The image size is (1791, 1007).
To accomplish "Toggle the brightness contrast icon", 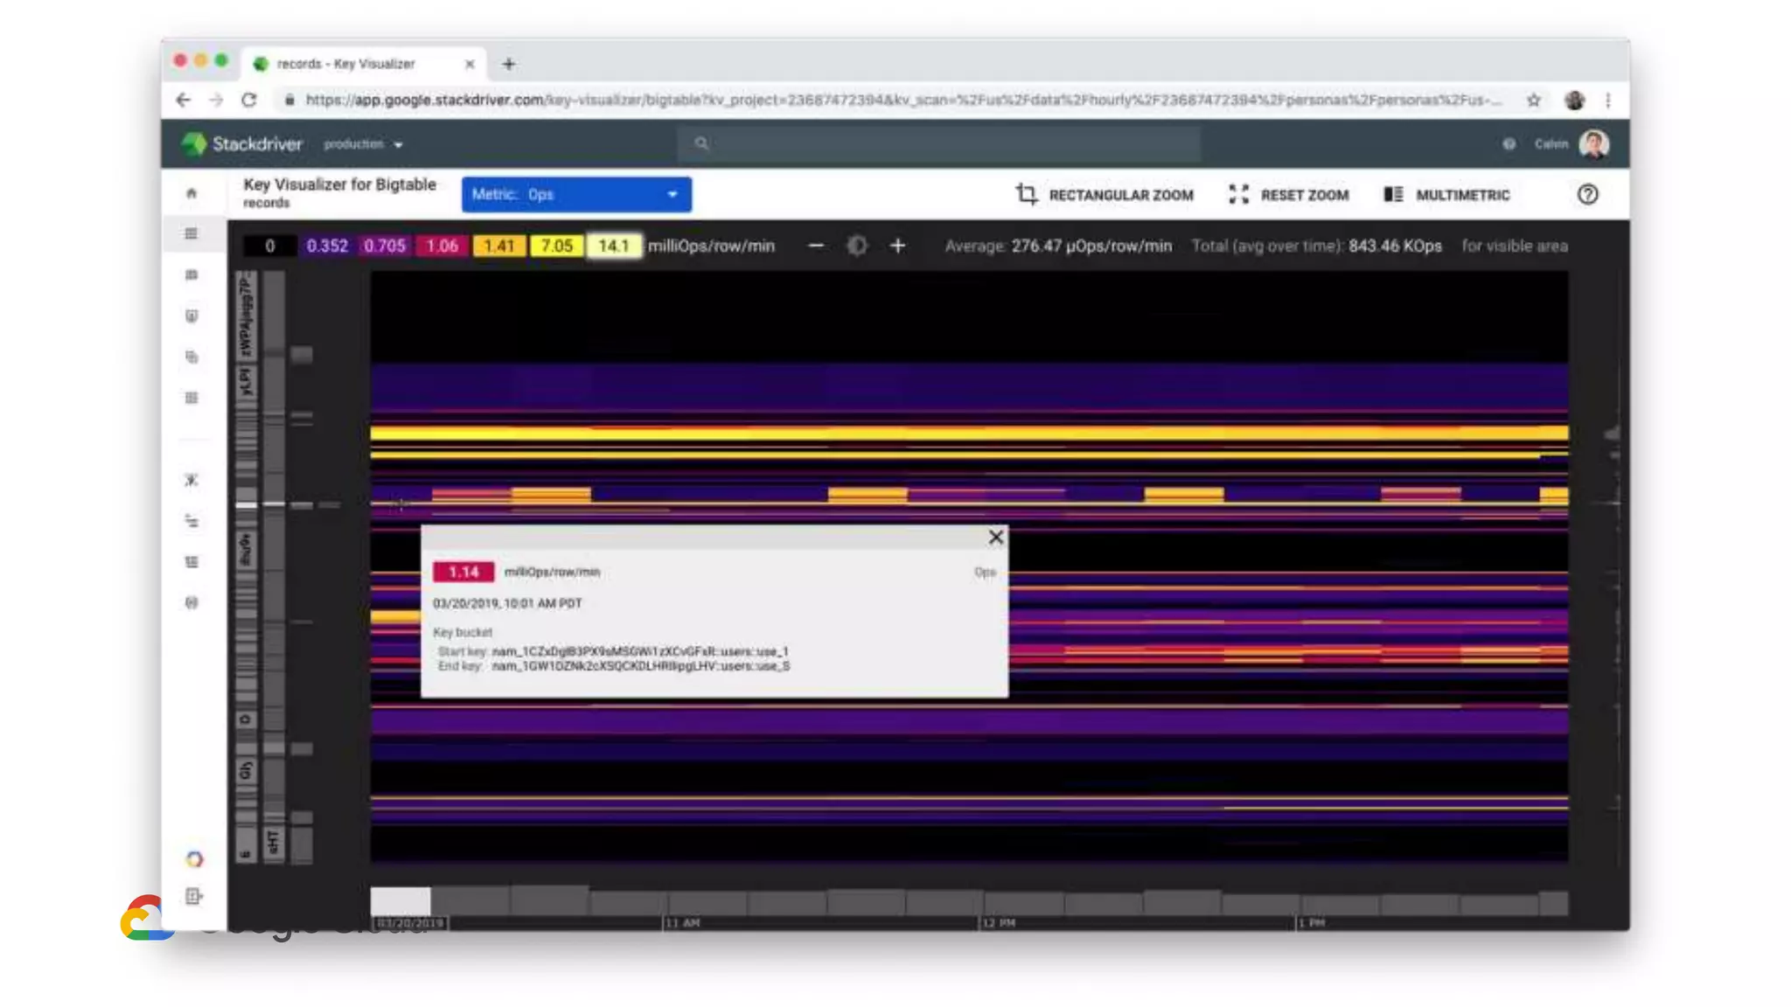I will click(x=857, y=247).
